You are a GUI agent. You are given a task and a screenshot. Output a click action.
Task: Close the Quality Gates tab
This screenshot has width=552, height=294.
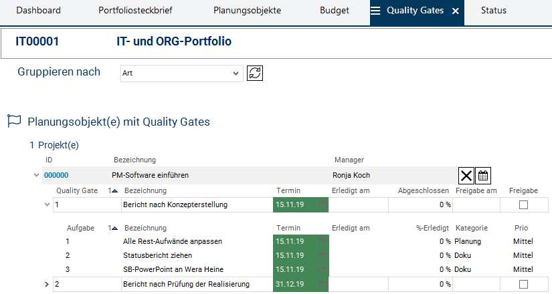[455, 11]
